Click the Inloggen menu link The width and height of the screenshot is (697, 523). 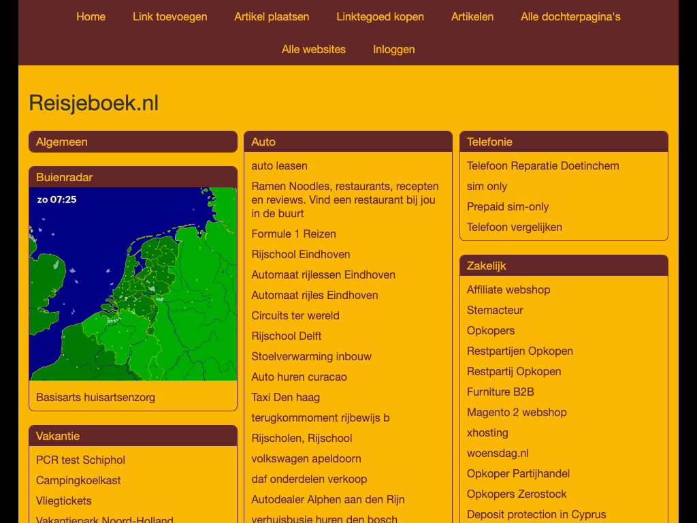pyautogui.click(x=393, y=49)
